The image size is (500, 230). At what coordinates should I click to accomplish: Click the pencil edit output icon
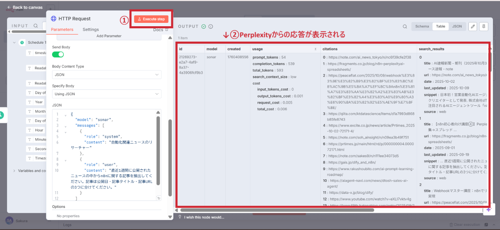(472, 26)
